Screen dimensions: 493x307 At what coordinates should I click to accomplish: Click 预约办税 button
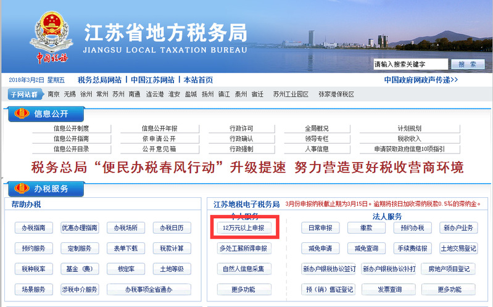pos(413,228)
